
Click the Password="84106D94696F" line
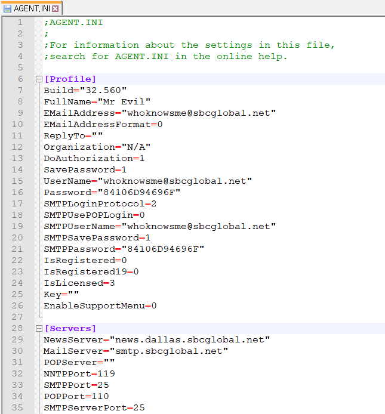click(x=112, y=193)
